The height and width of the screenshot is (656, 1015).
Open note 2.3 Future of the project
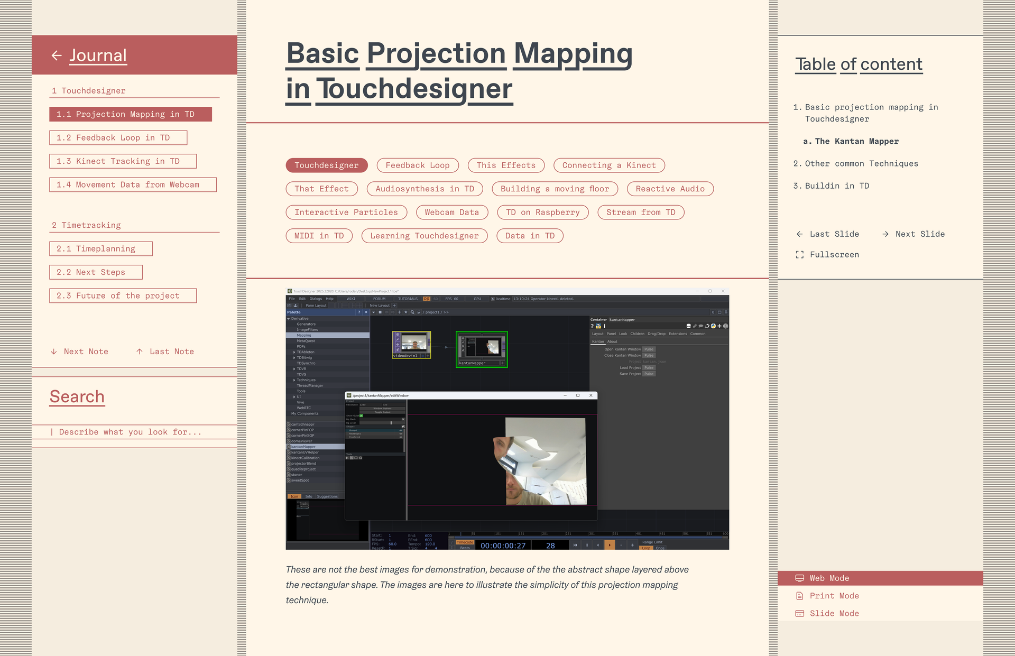[x=123, y=296]
